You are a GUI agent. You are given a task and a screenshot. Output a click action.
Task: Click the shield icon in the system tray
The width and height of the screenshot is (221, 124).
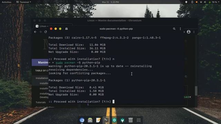click(186, 2)
